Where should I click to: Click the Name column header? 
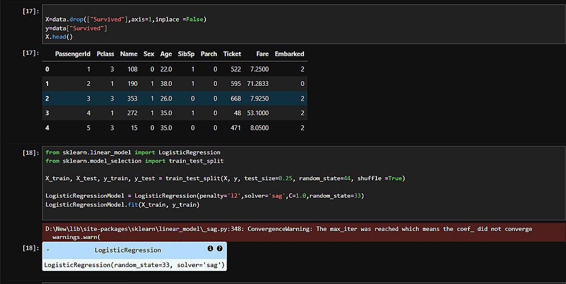[x=128, y=54]
